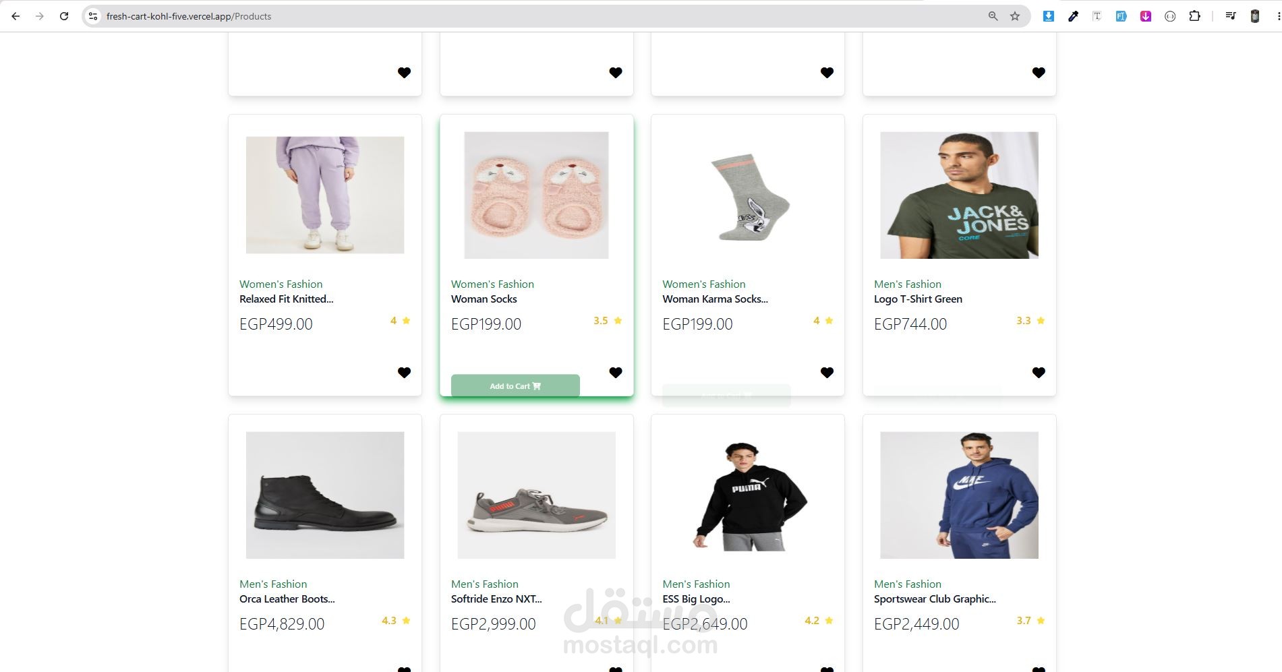Viewport: 1282px width, 672px height.
Task: Toggle wishlist heart on Relaxed Fit Knitted card
Action: coord(404,373)
